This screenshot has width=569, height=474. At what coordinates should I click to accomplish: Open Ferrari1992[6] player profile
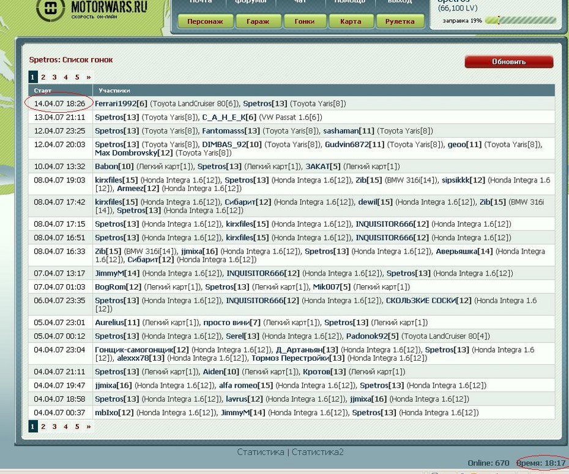pos(121,103)
